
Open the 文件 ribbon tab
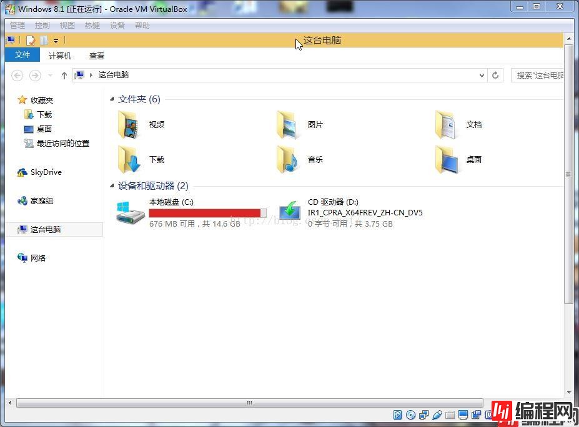22,55
